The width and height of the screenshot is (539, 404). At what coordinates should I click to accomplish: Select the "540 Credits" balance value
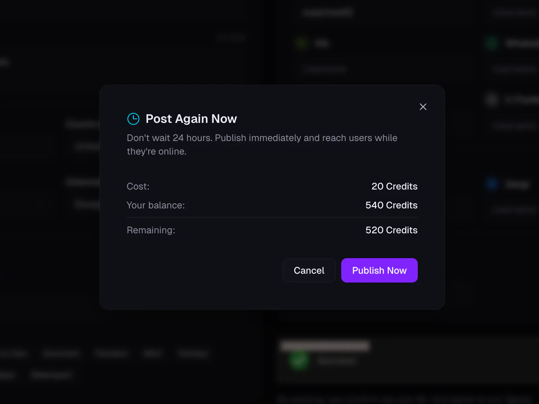391,205
